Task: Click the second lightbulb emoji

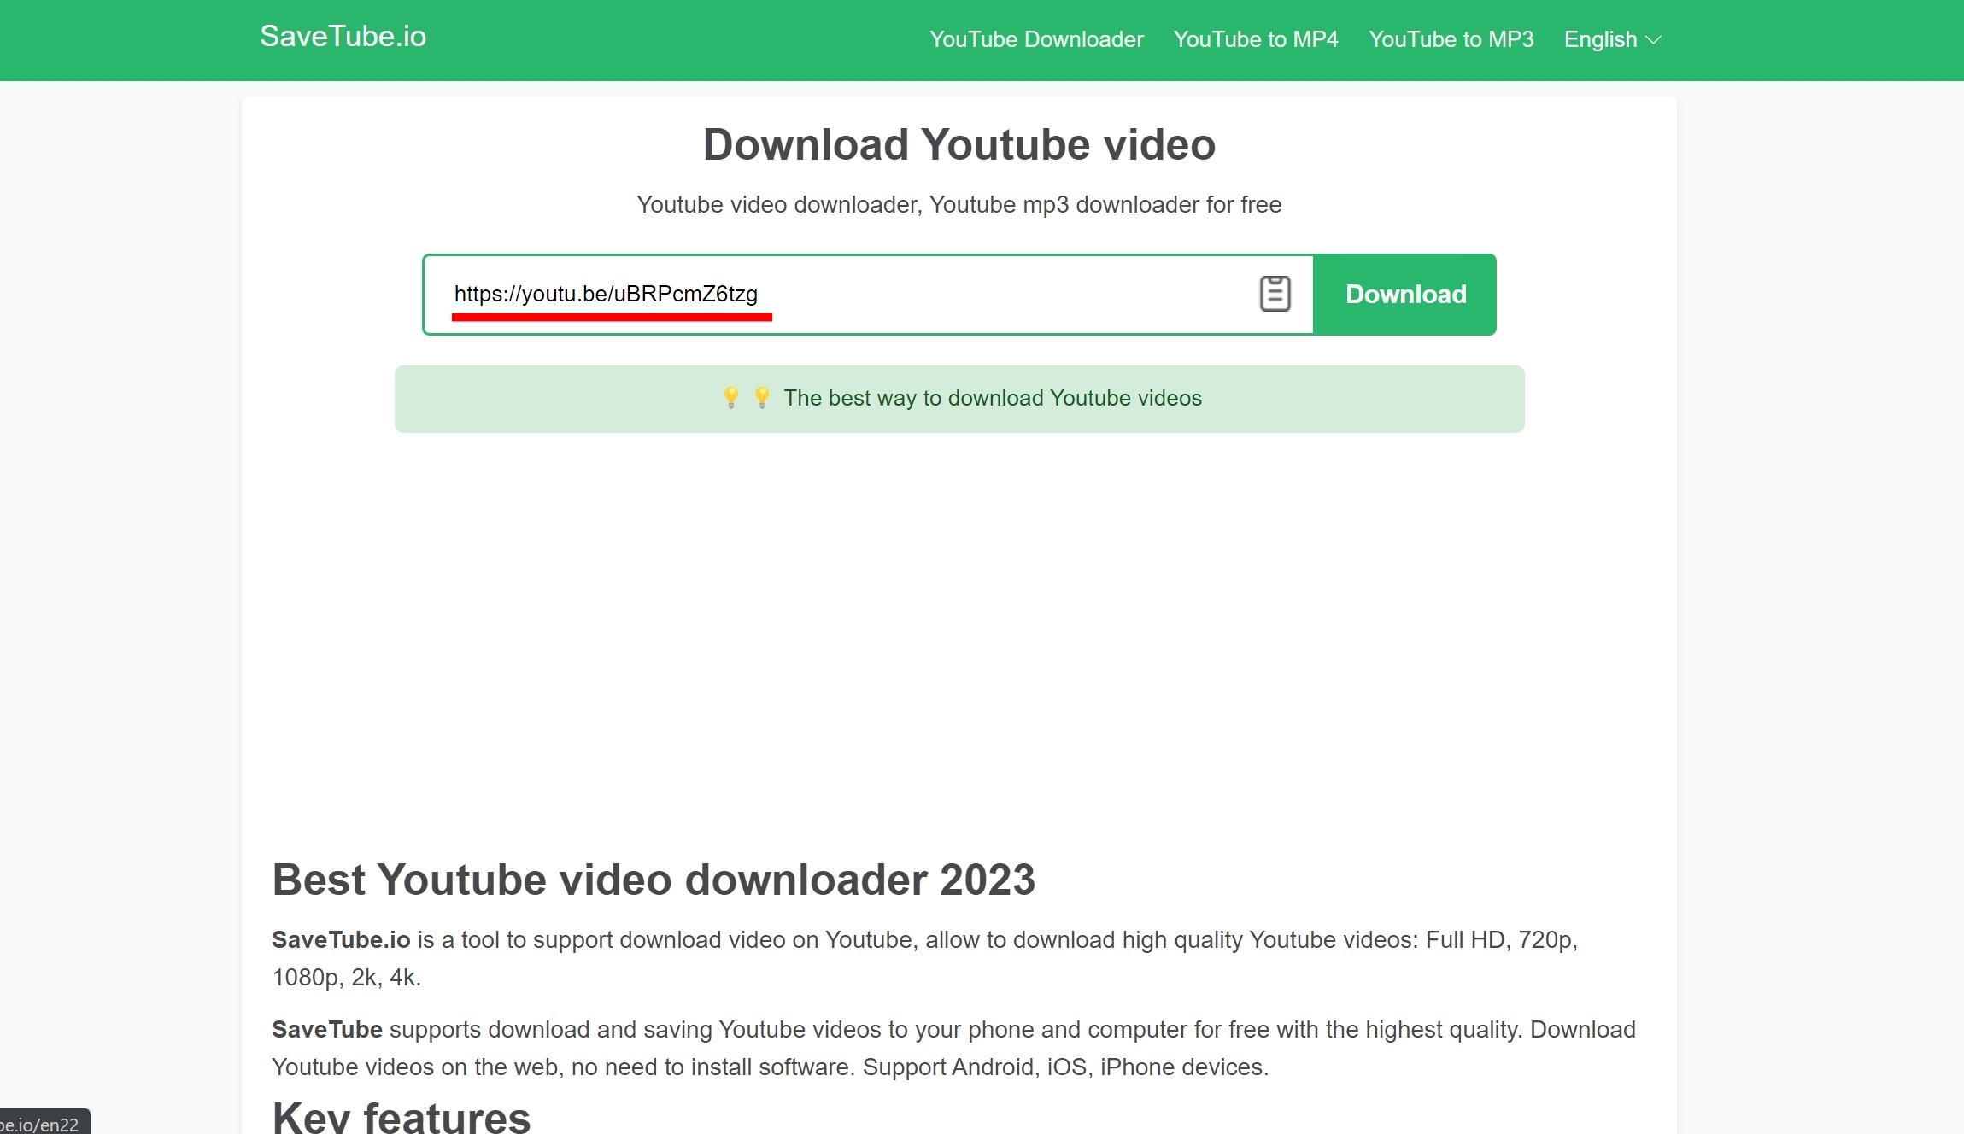Action: coord(760,397)
